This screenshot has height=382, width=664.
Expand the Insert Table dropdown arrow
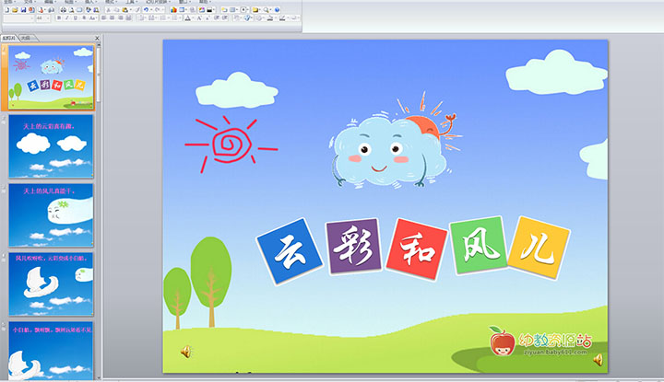click(186, 10)
